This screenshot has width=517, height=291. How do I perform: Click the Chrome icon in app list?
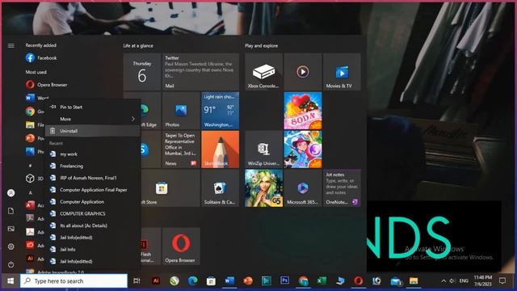coord(30,112)
